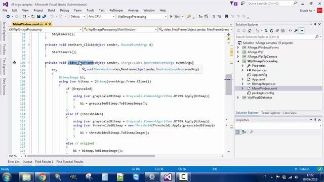Select packages.config in Solution Explorer
This screenshot has height=182, width=324.
click(x=263, y=93)
